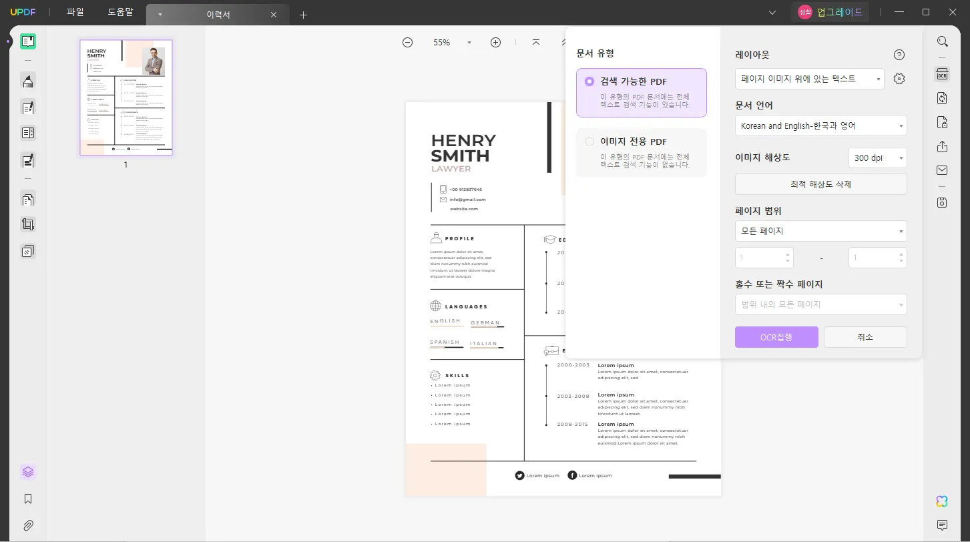Click the Search magnifier icon in right sidebar
The height and width of the screenshot is (542, 970).
[942, 41]
